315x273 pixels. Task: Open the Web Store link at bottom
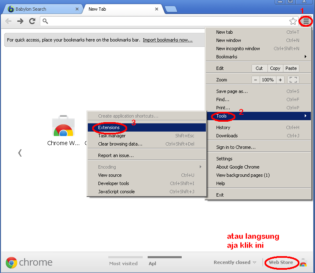[281, 262]
